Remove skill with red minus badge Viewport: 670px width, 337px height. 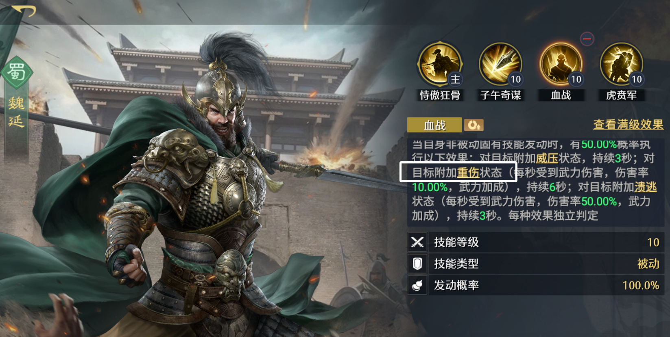point(587,39)
